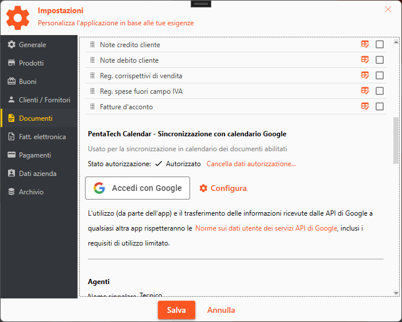Click the Fatt. elettronica document icon
The image size is (402, 322).
(x=11, y=137)
